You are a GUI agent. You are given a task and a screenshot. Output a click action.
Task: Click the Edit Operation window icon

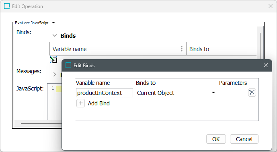7,6
